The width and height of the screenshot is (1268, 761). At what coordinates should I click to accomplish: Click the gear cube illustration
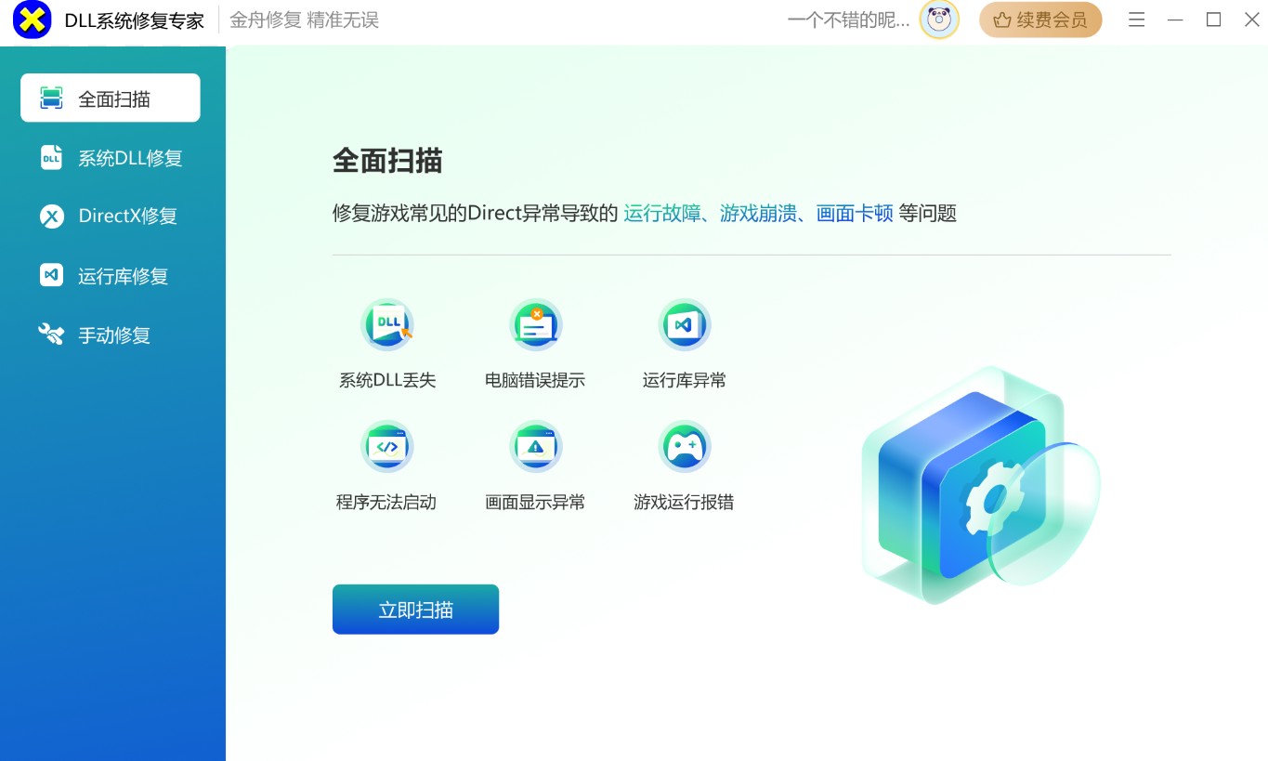point(975,488)
